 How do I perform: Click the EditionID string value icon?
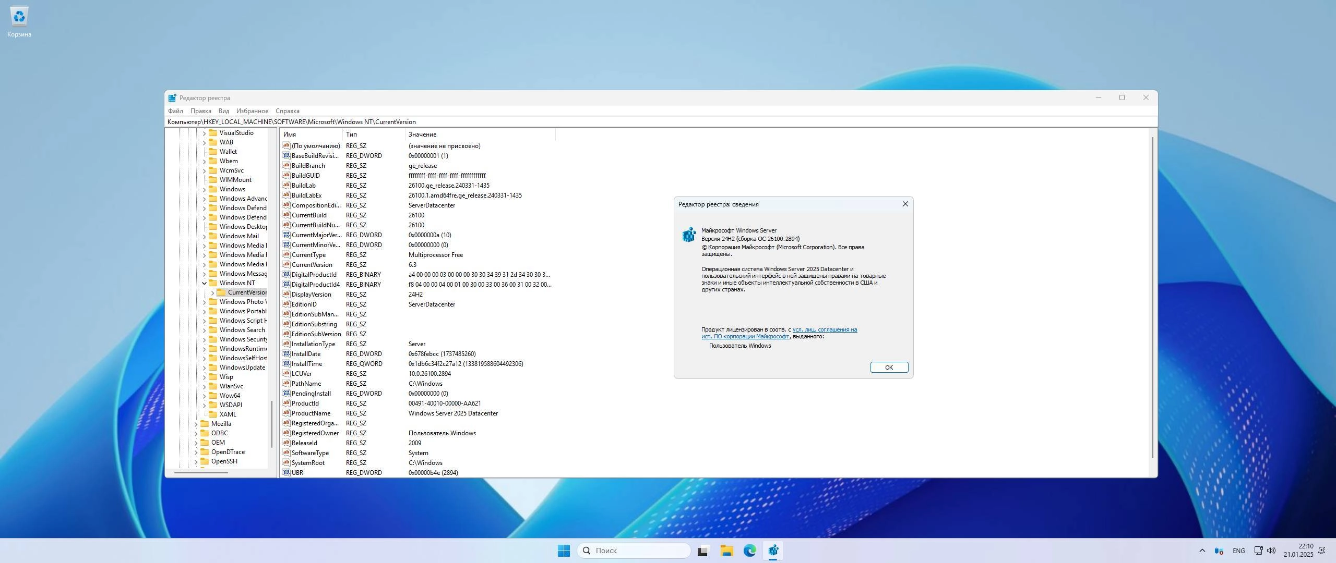coord(286,304)
